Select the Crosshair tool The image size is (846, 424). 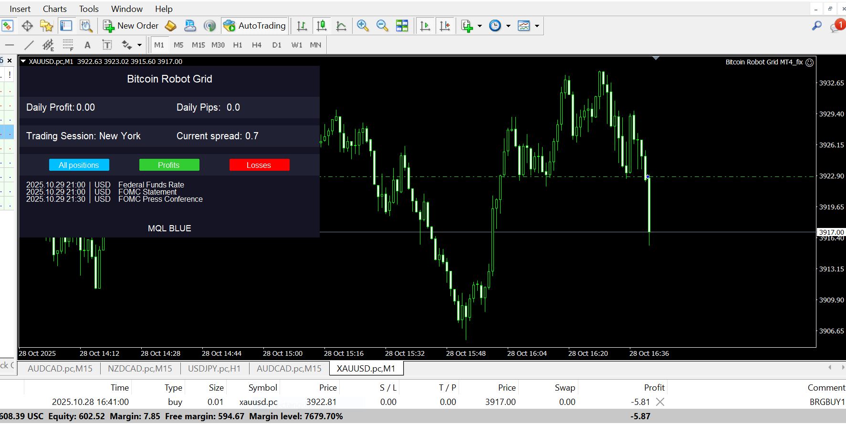27,26
